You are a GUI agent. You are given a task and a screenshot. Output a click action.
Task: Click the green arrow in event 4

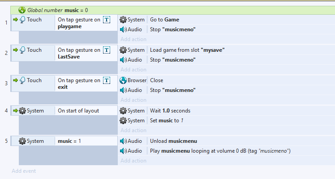(x=15, y=111)
